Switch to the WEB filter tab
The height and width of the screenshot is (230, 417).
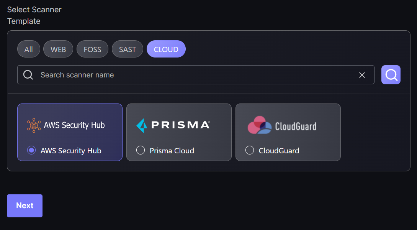click(x=58, y=49)
